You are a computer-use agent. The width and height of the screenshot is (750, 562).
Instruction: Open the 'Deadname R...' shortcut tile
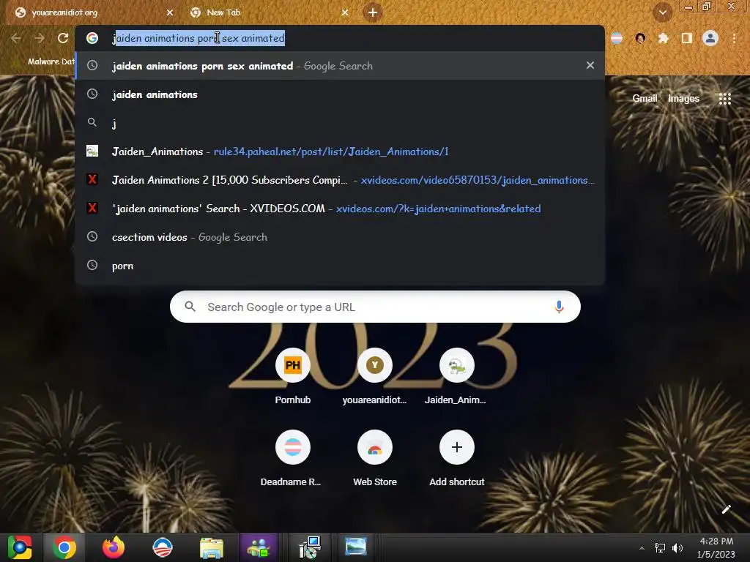click(292, 459)
